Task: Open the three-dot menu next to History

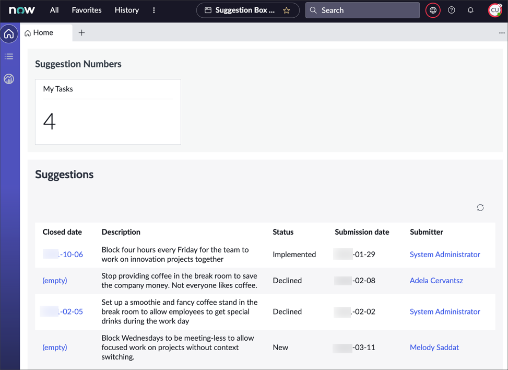Action: click(x=153, y=10)
